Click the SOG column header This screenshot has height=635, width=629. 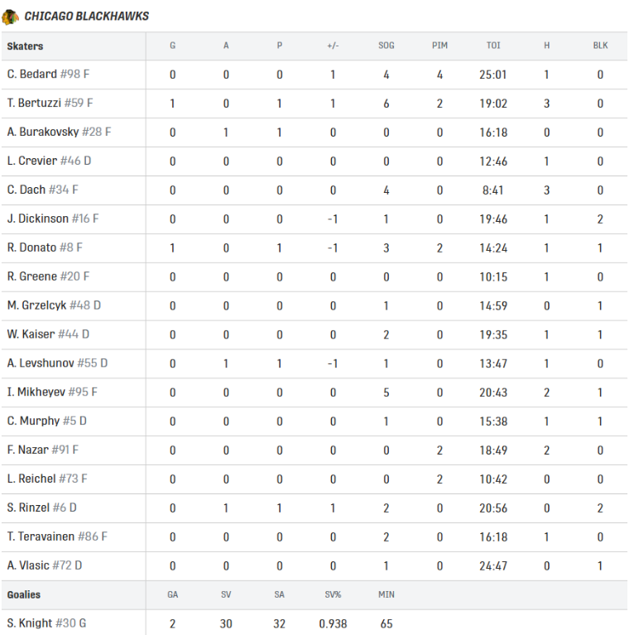pos(387,46)
